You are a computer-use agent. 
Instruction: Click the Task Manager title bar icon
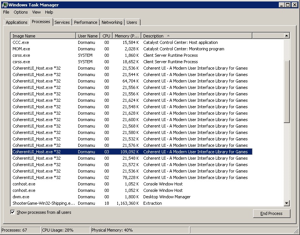coord(5,5)
